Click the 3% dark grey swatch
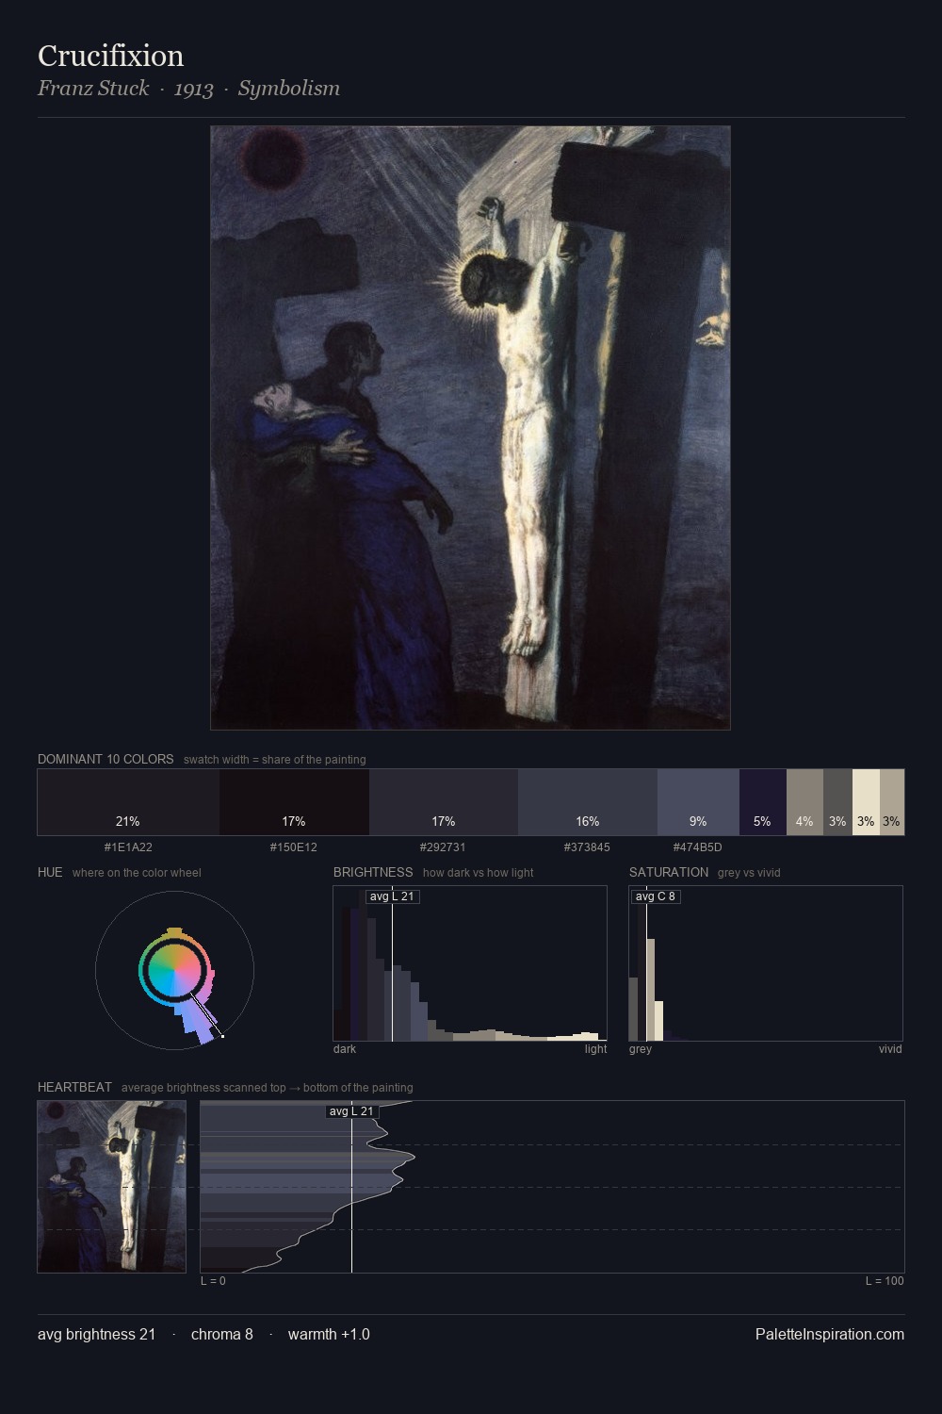This screenshot has height=1414, width=942. coord(837,802)
